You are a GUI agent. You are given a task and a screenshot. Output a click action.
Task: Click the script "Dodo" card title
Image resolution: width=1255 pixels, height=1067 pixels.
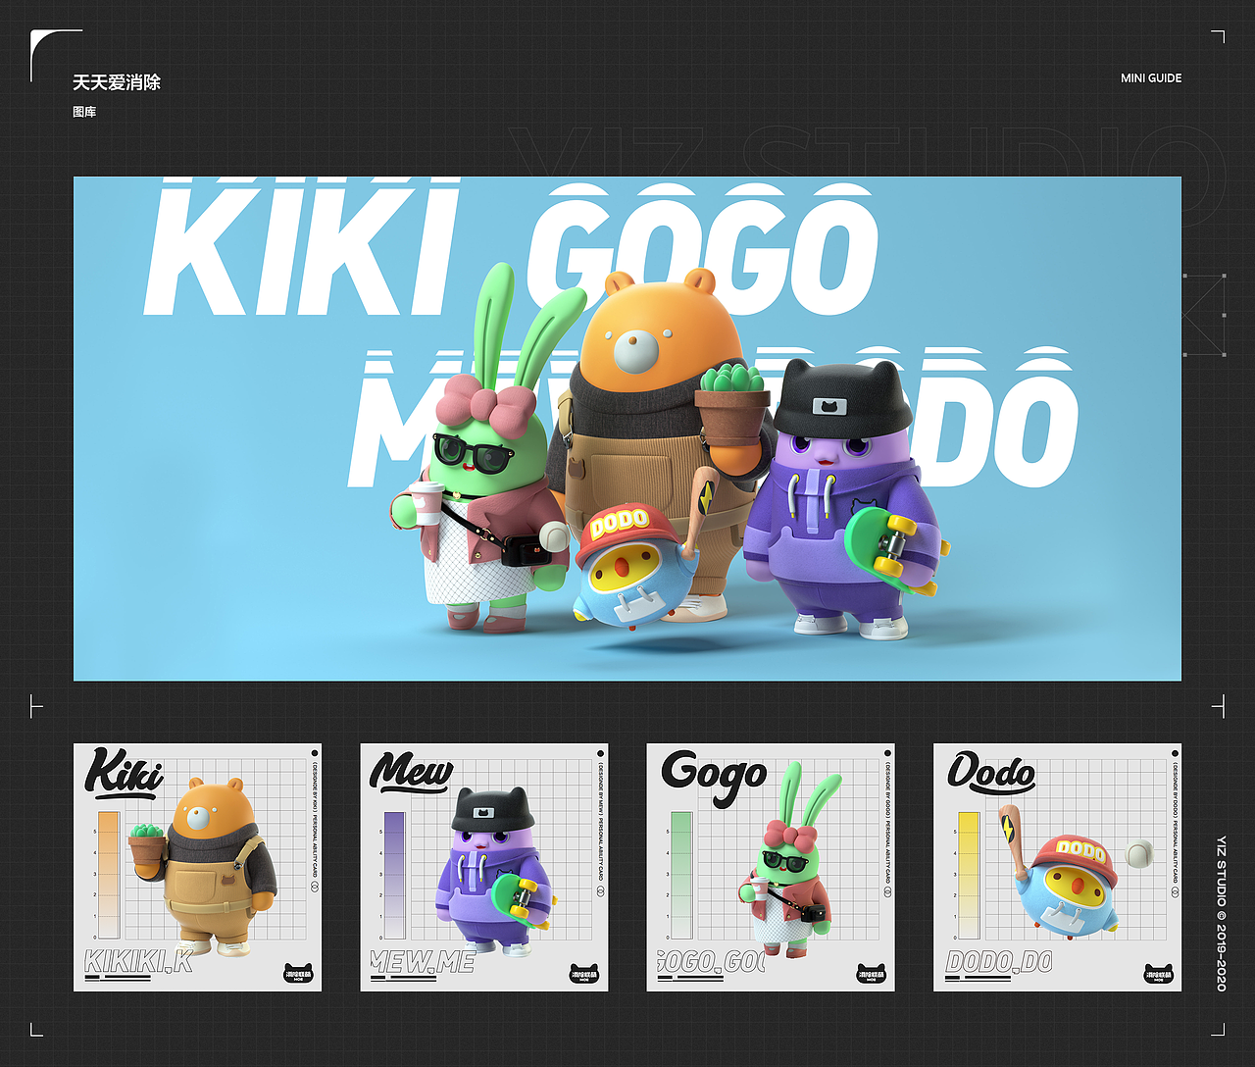[x=991, y=773]
